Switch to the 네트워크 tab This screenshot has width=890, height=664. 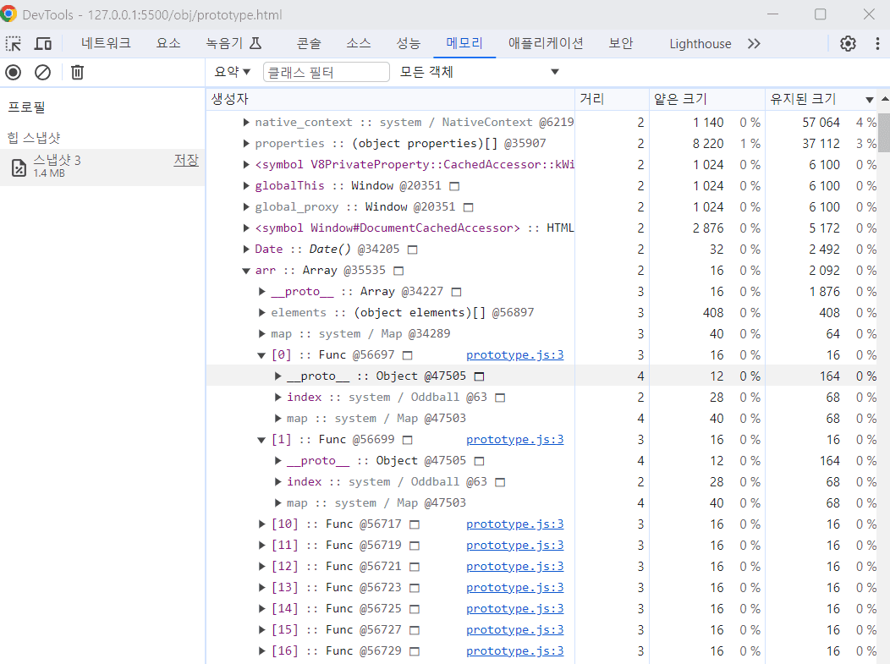click(x=106, y=44)
